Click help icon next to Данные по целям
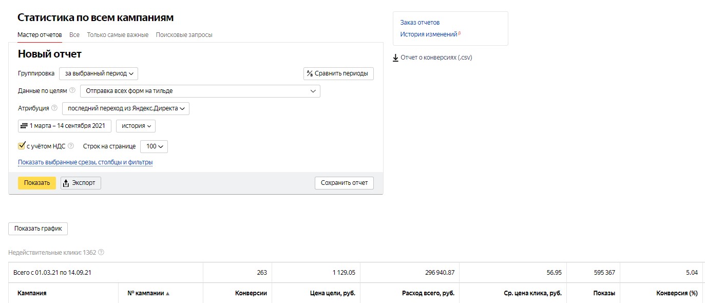Image resolution: width=705 pixels, height=303 pixels. click(x=72, y=90)
